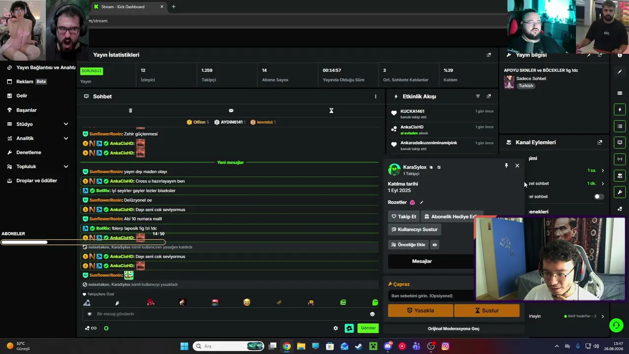This screenshot has height=354, width=629.
Task: Pop out the Etkinlik Akışı panel
Action: (488, 96)
